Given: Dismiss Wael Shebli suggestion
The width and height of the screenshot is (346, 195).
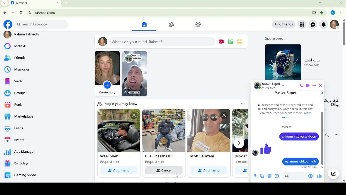Looking at the screenshot, I should coord(134,116).
